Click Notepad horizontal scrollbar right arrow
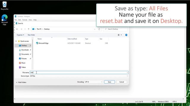190x106 pixels. [183, 99]
